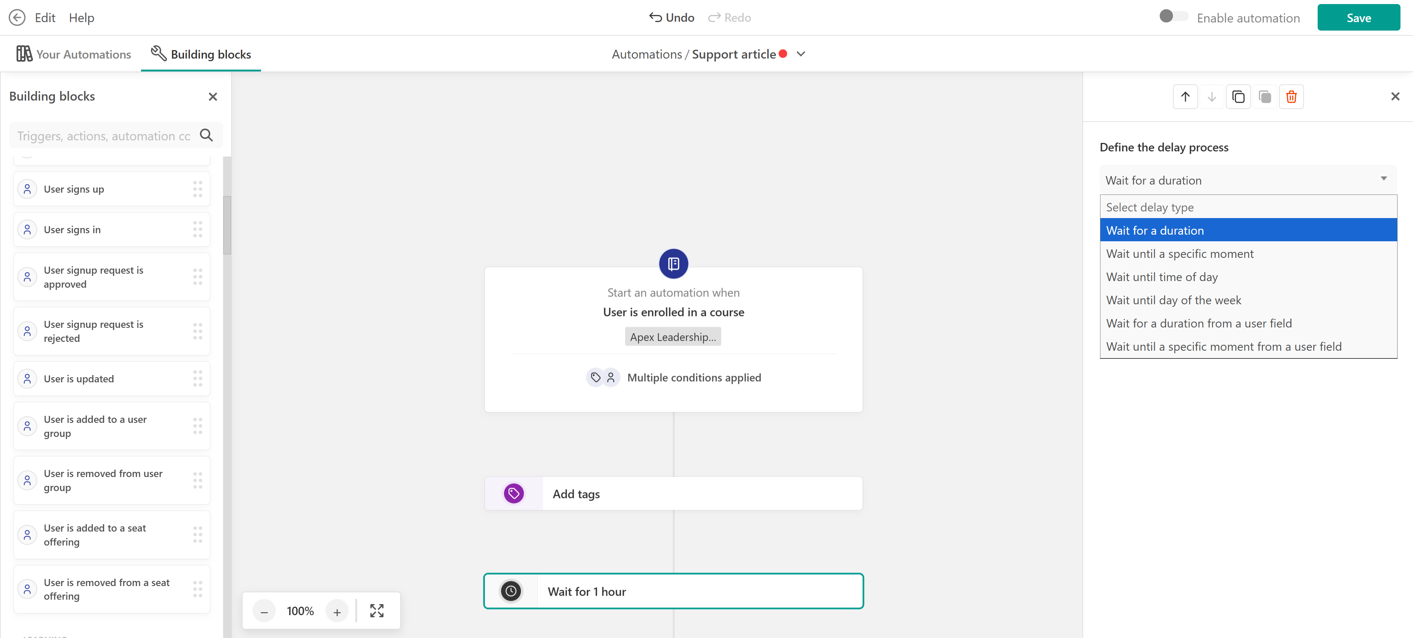Click the back arrow circle icon
The image size is (1413, 638).
point(17,18)
